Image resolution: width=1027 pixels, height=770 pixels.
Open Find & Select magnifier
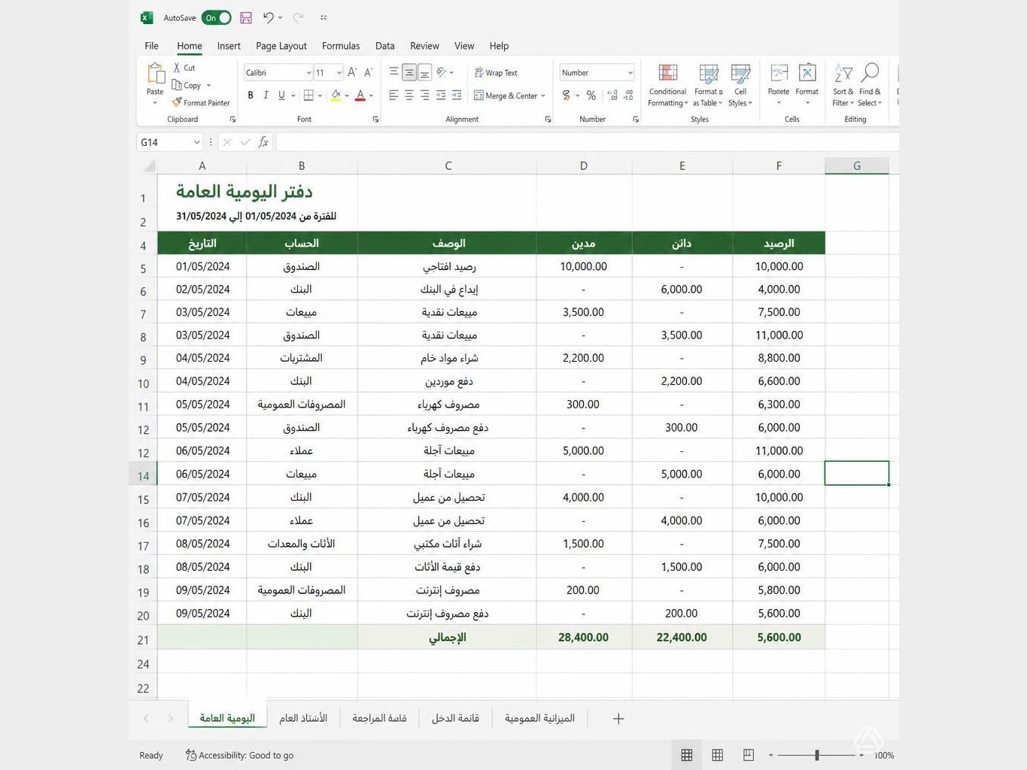click(x=870, y=73)
